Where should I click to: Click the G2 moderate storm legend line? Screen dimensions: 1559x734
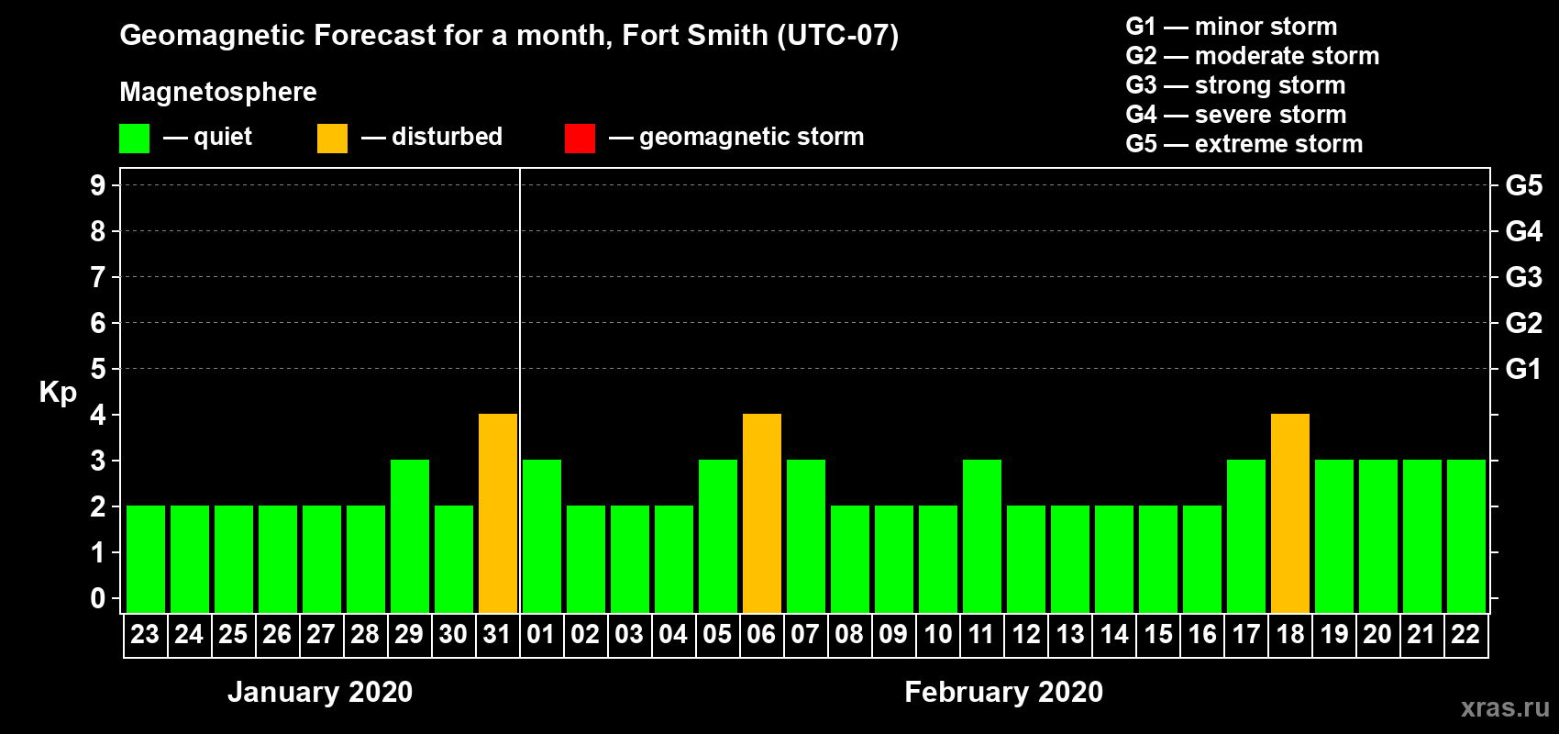[x=1253, y=56]
